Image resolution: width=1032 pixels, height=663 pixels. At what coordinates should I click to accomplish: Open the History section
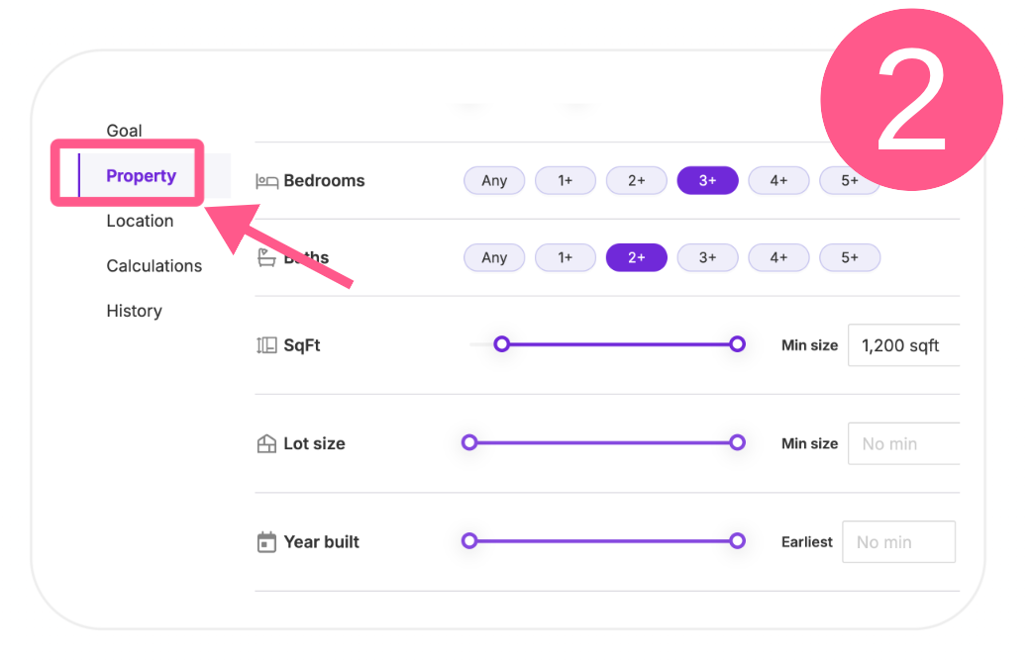coord(135,311)
